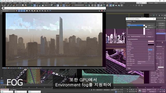Open the Edit menu
The image size is (166, 93).
(6, 3)
